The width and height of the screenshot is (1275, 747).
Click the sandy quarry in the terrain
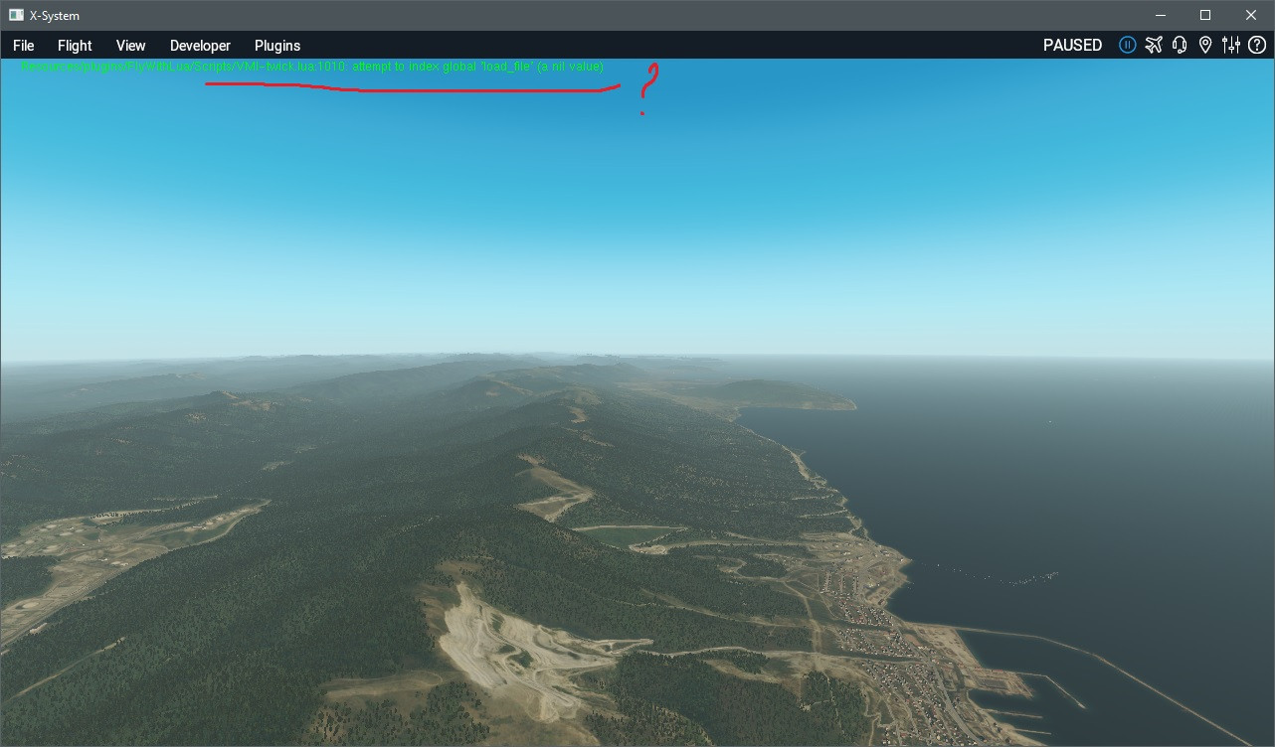pos(507,646)
